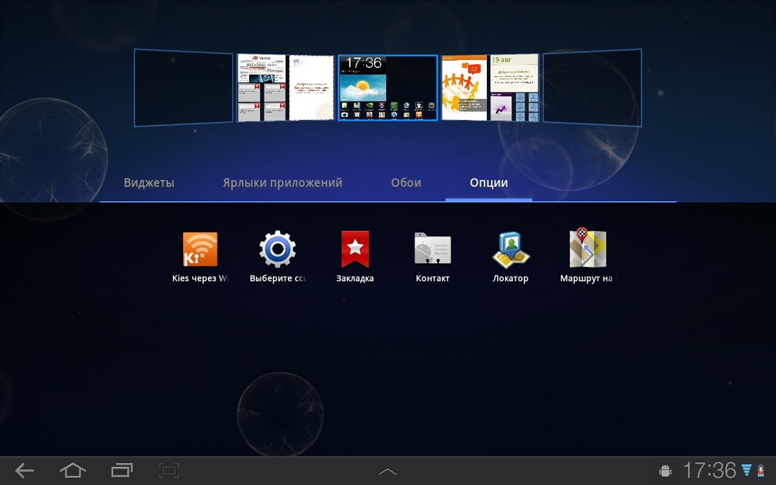Tap the Home button in navigation bar
Screen dimensions: 776x485
click(x=72, y=470)
